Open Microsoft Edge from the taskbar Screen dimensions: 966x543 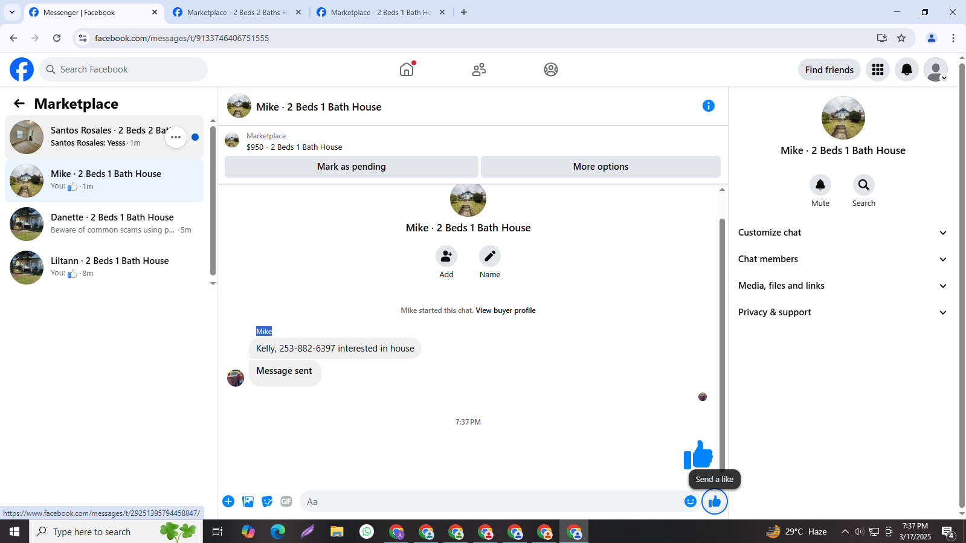coord(277,532)
